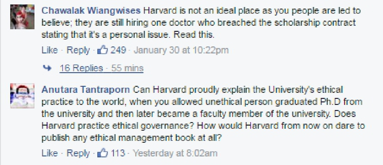
Task: View the 249 likes count
Action: click(118, 51)
